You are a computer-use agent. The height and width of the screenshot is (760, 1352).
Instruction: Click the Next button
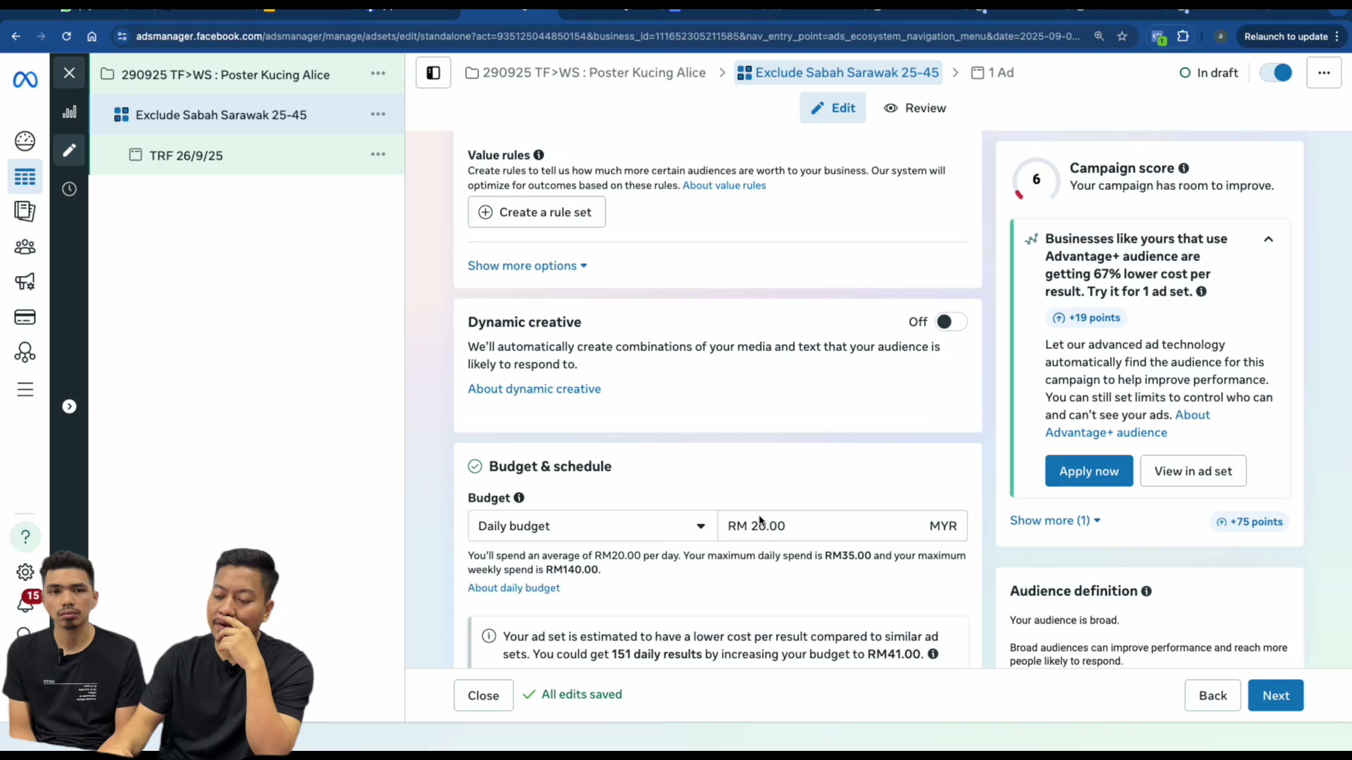point(1275,695)
